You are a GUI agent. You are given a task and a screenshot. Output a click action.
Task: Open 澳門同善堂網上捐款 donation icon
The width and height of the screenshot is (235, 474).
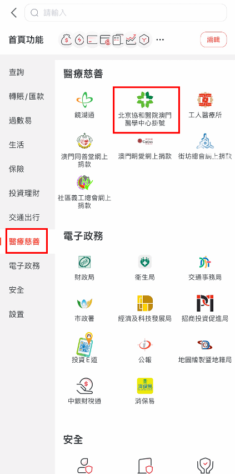(84, 141)
